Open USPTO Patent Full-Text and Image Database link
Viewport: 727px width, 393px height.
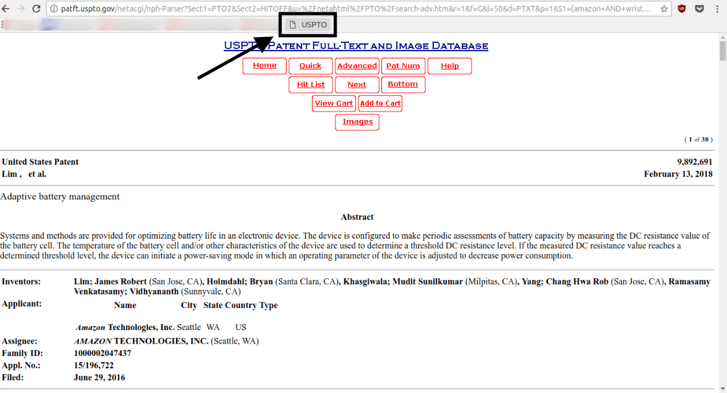click(356, 45)
